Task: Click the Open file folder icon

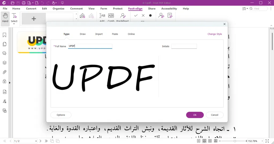Action: point(12,3)
